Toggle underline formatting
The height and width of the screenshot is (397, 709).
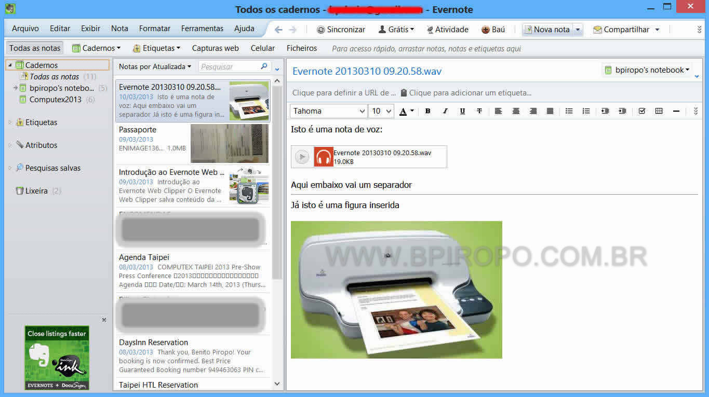pos(462,111)
